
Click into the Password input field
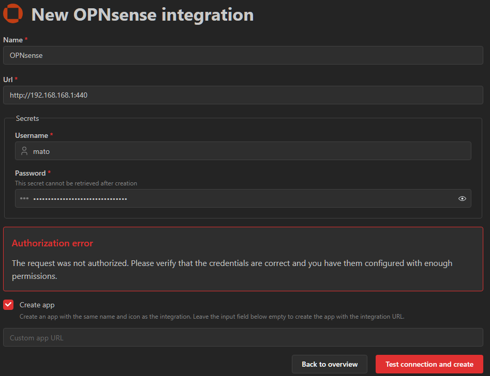click(x=243, y=198)
